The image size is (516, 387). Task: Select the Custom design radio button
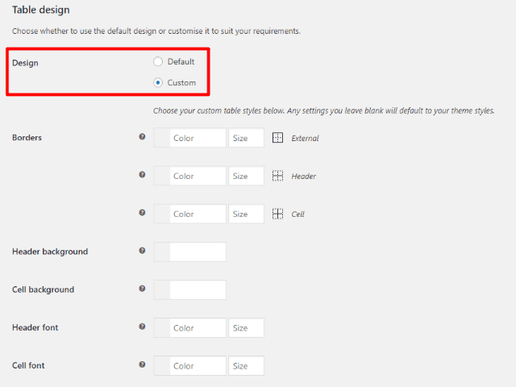(x=158, y=82)
